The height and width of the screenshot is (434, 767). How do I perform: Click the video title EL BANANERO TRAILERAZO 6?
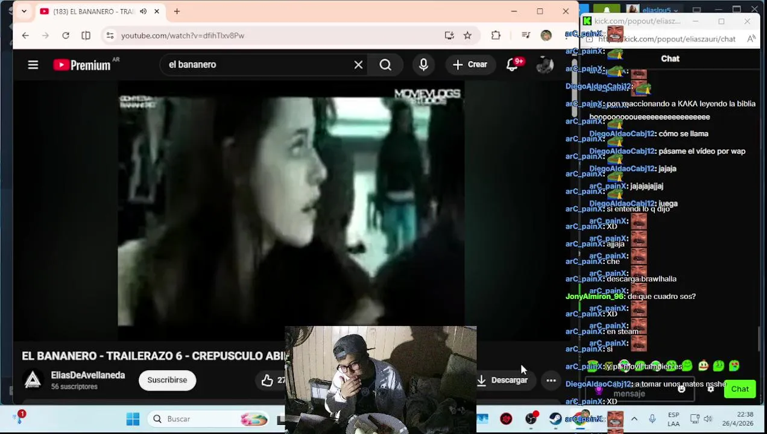pyautogui.click(x=154, y=356)
